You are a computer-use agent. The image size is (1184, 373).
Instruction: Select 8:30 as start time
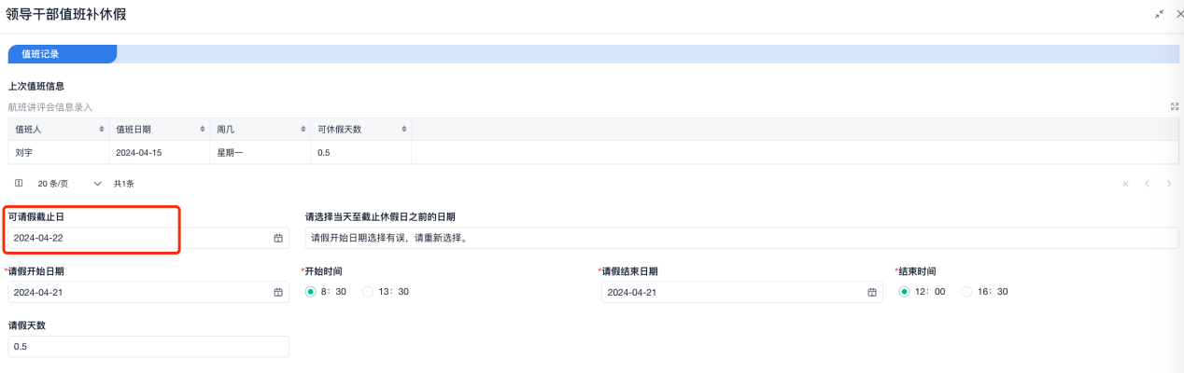[311, 292]
